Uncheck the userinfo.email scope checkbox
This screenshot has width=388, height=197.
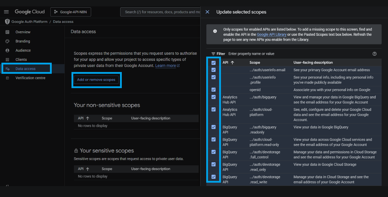click(x=213, y=70)
